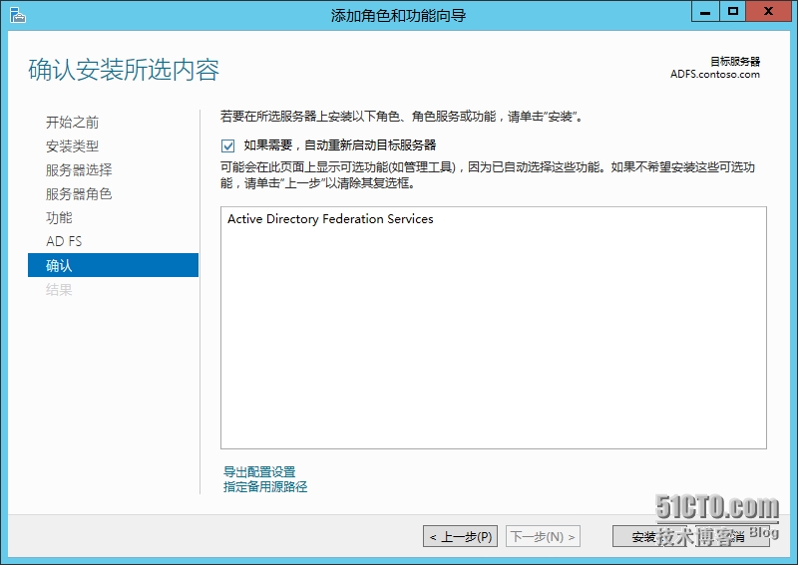Click the greyed-out 结果 step
This screenshot has height=565, width=798.
pos(59,290)
